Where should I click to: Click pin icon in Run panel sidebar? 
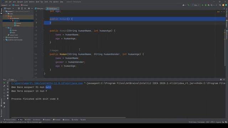4,107
